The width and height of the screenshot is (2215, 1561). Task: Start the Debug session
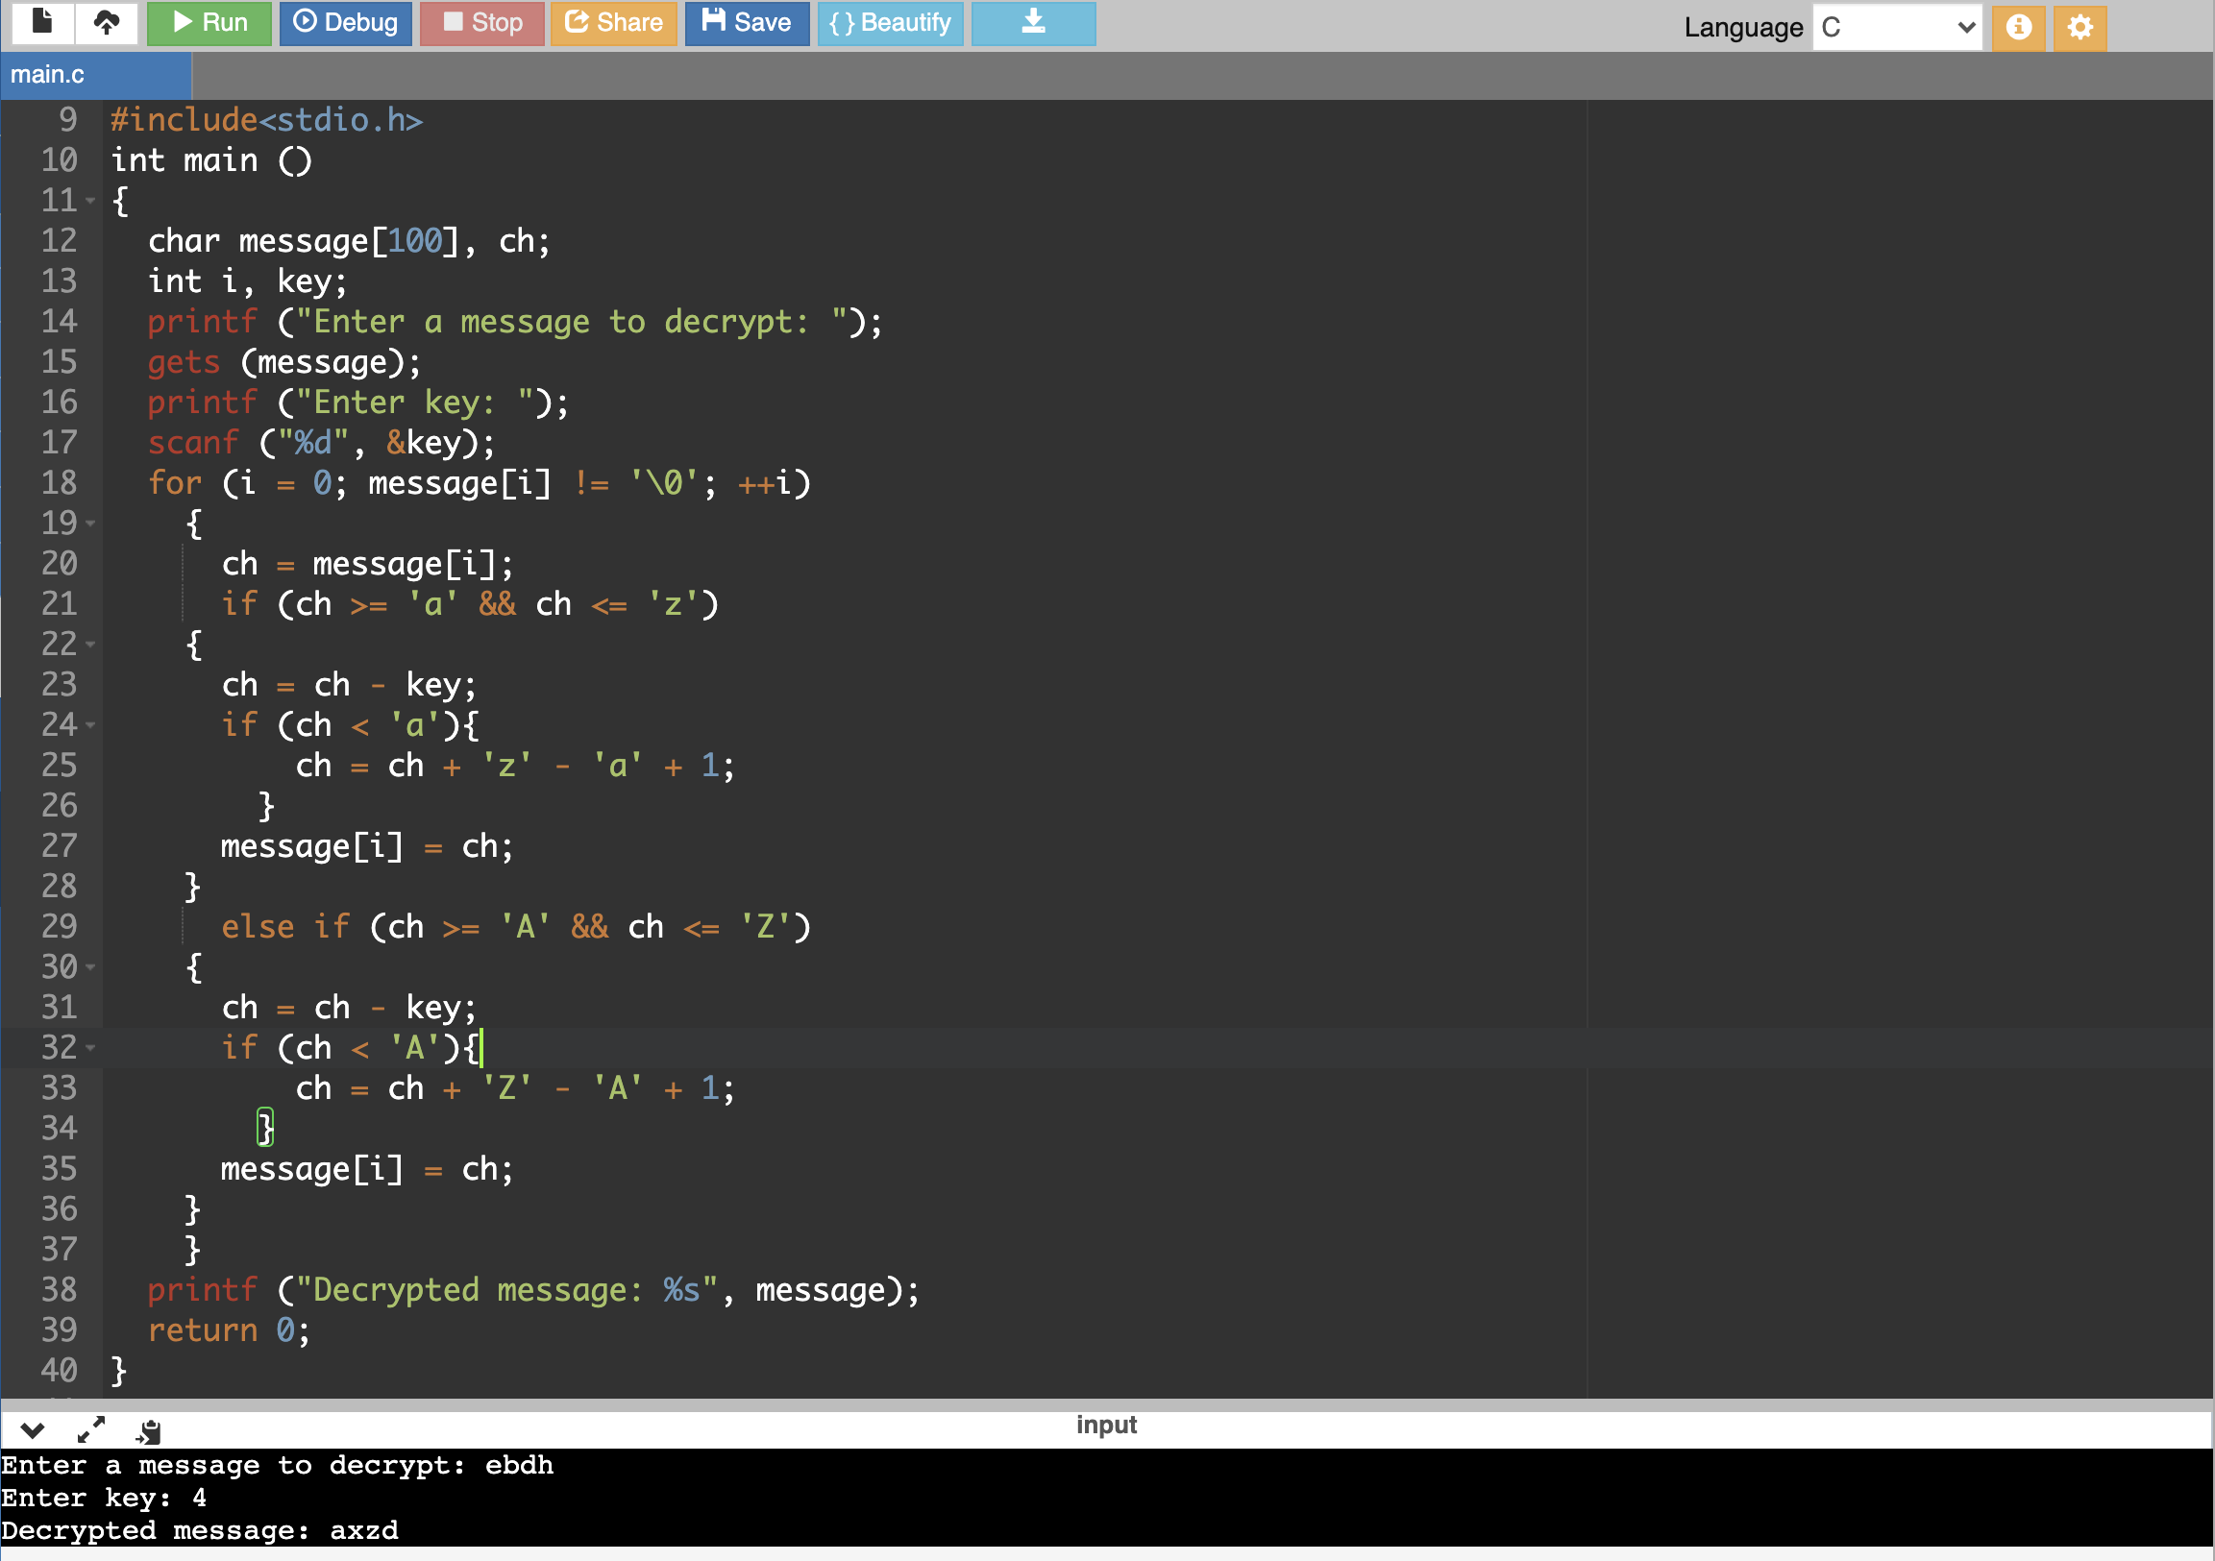(x=345, y=22)
